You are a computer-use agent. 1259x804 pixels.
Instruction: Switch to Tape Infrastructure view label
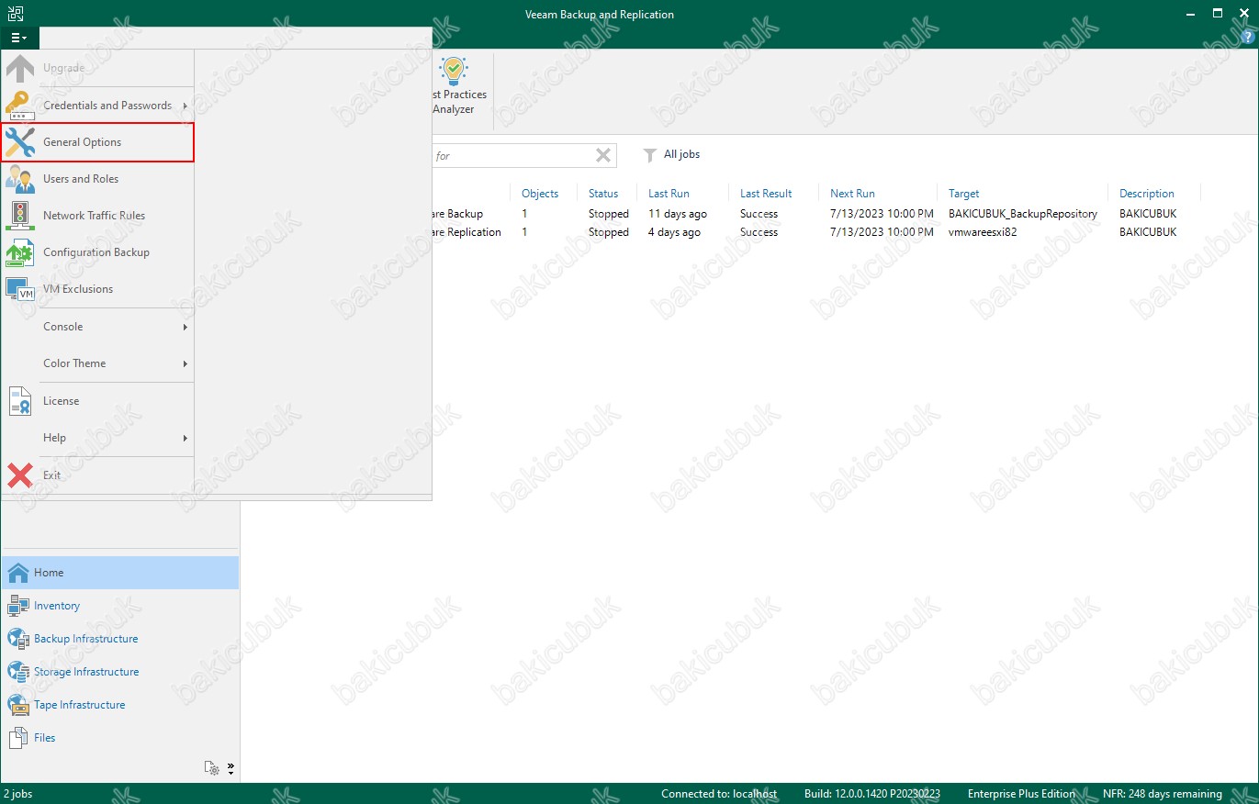80,705
